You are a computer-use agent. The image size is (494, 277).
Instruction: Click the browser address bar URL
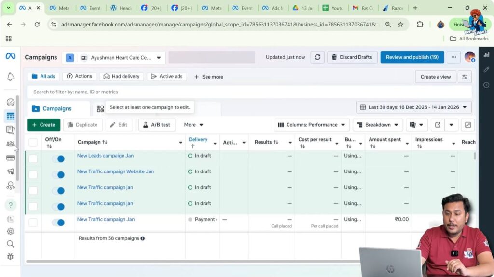220,24
